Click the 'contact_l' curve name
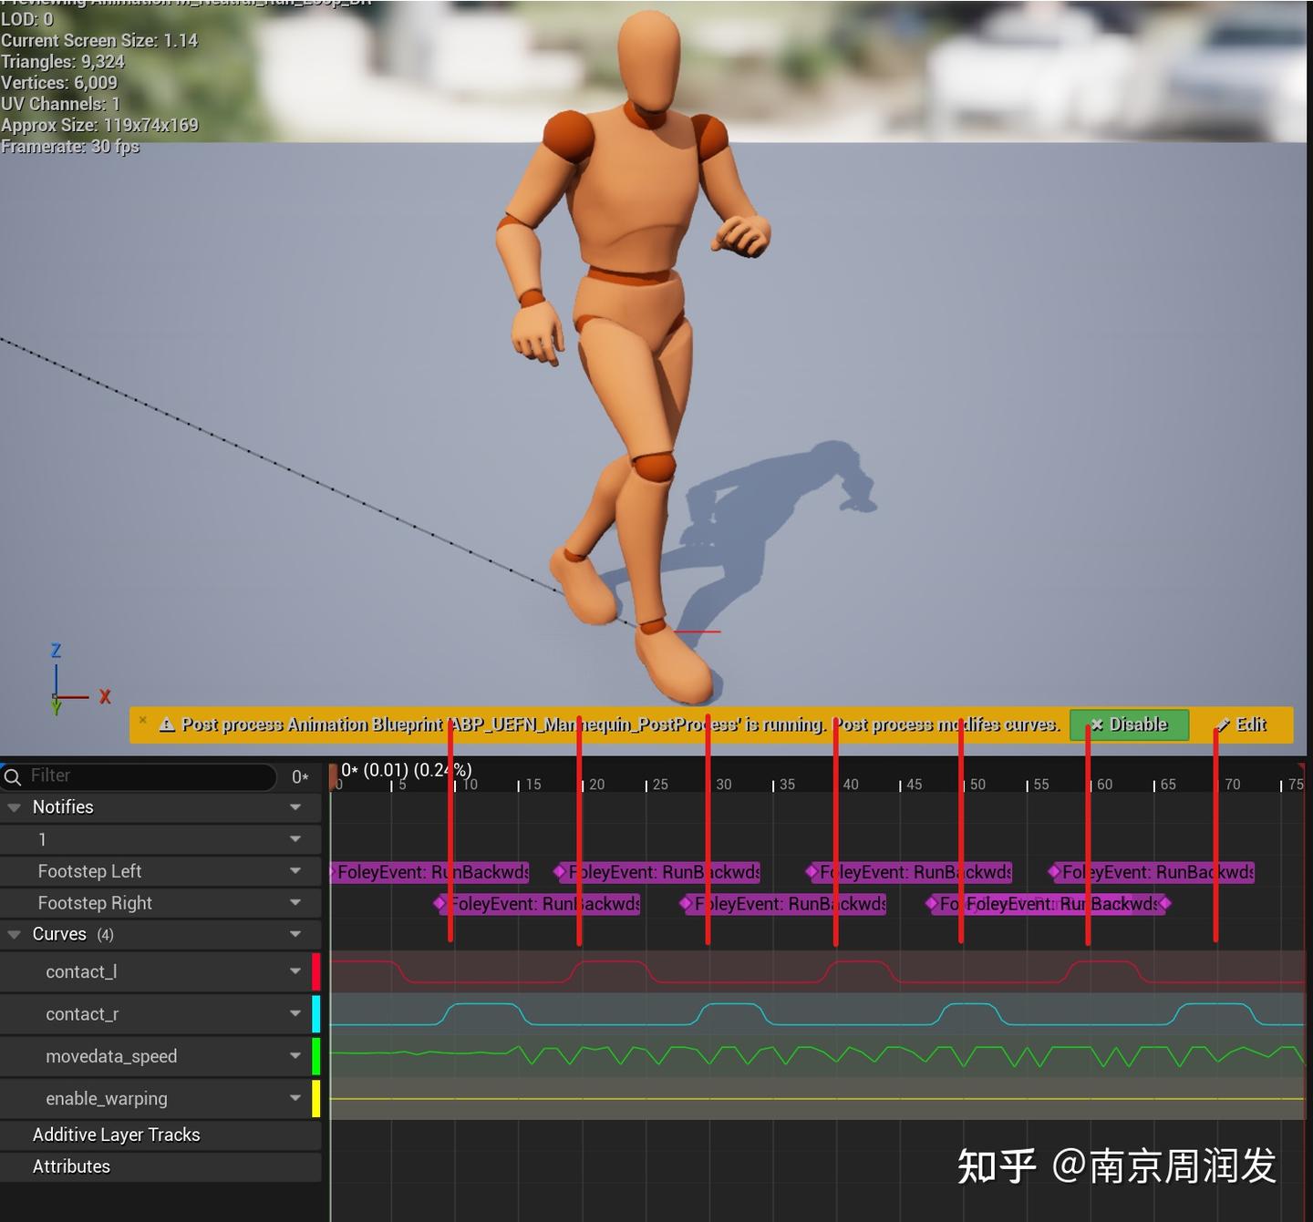 click(81, 971)
